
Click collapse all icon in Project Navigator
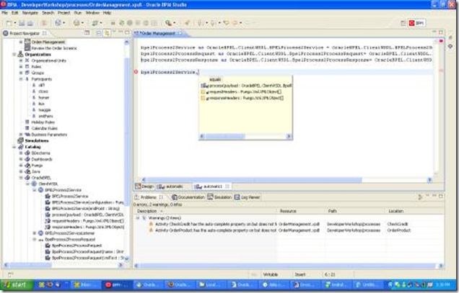coord(99,33)
